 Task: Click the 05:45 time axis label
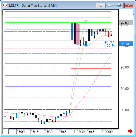tap(63, 132)
